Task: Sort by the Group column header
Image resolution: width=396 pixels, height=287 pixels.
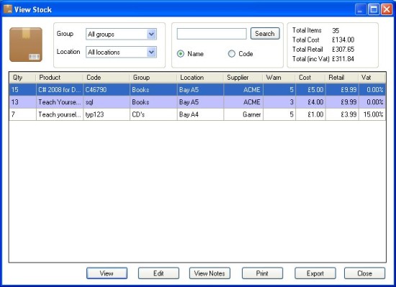Action: click(x=153, y=78)
